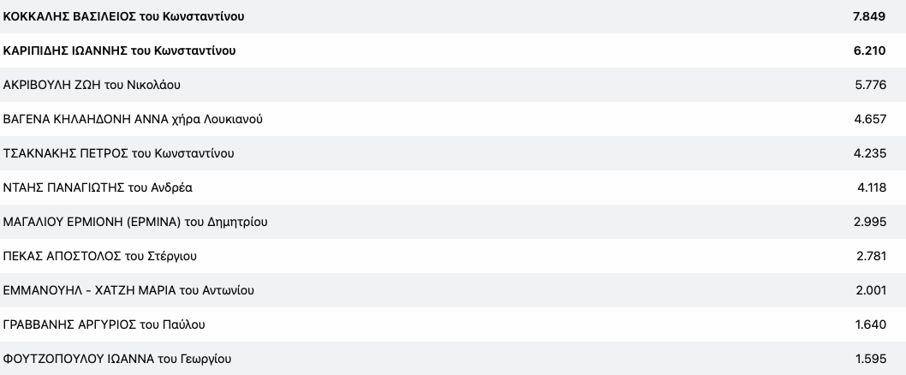
Task: Select ΦΟΥΤΖΟΠΟΥΛΟΥ ΙΩΑΝΝΑ του Γεωργίου
Action: pos(117,359)
